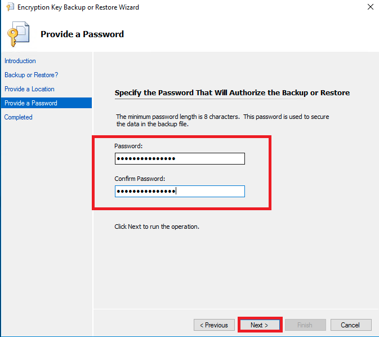Click the wizard icon in the title bar
Screen dimensions: 379x337
(x=10, y=7)
